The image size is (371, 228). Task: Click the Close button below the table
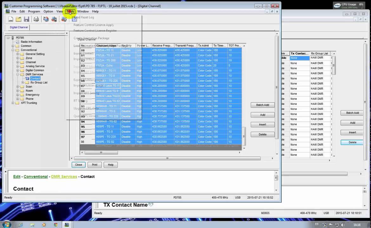pyautogui.click(x=79, y=165)
